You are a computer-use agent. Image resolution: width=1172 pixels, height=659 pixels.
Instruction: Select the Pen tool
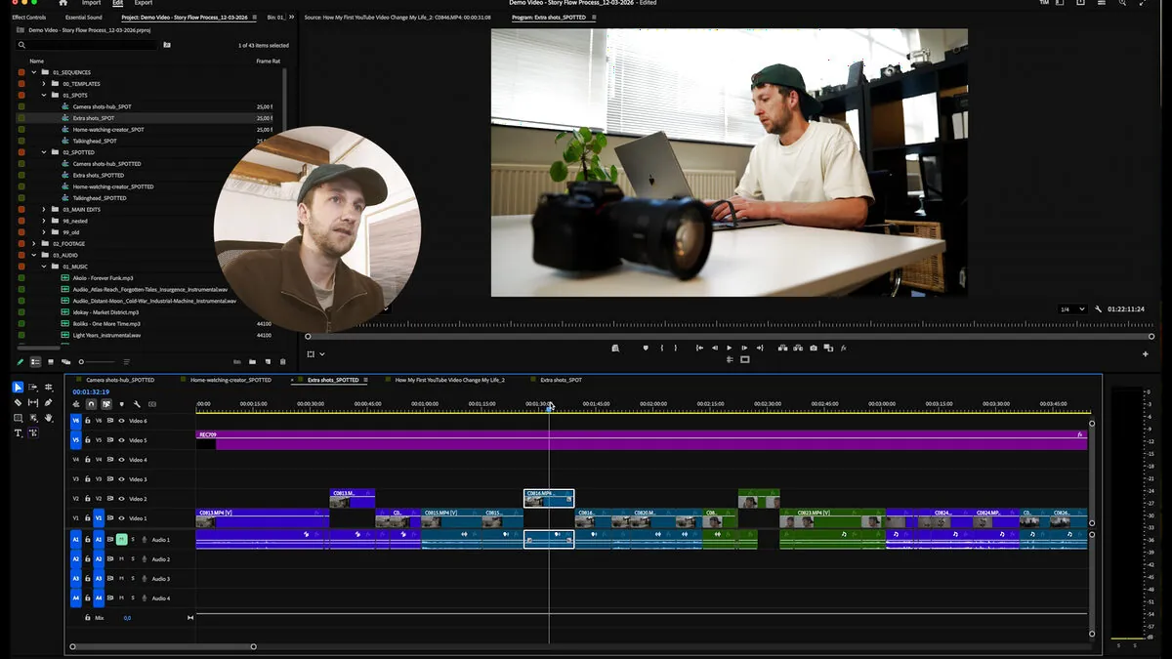[x=48, y=402]
